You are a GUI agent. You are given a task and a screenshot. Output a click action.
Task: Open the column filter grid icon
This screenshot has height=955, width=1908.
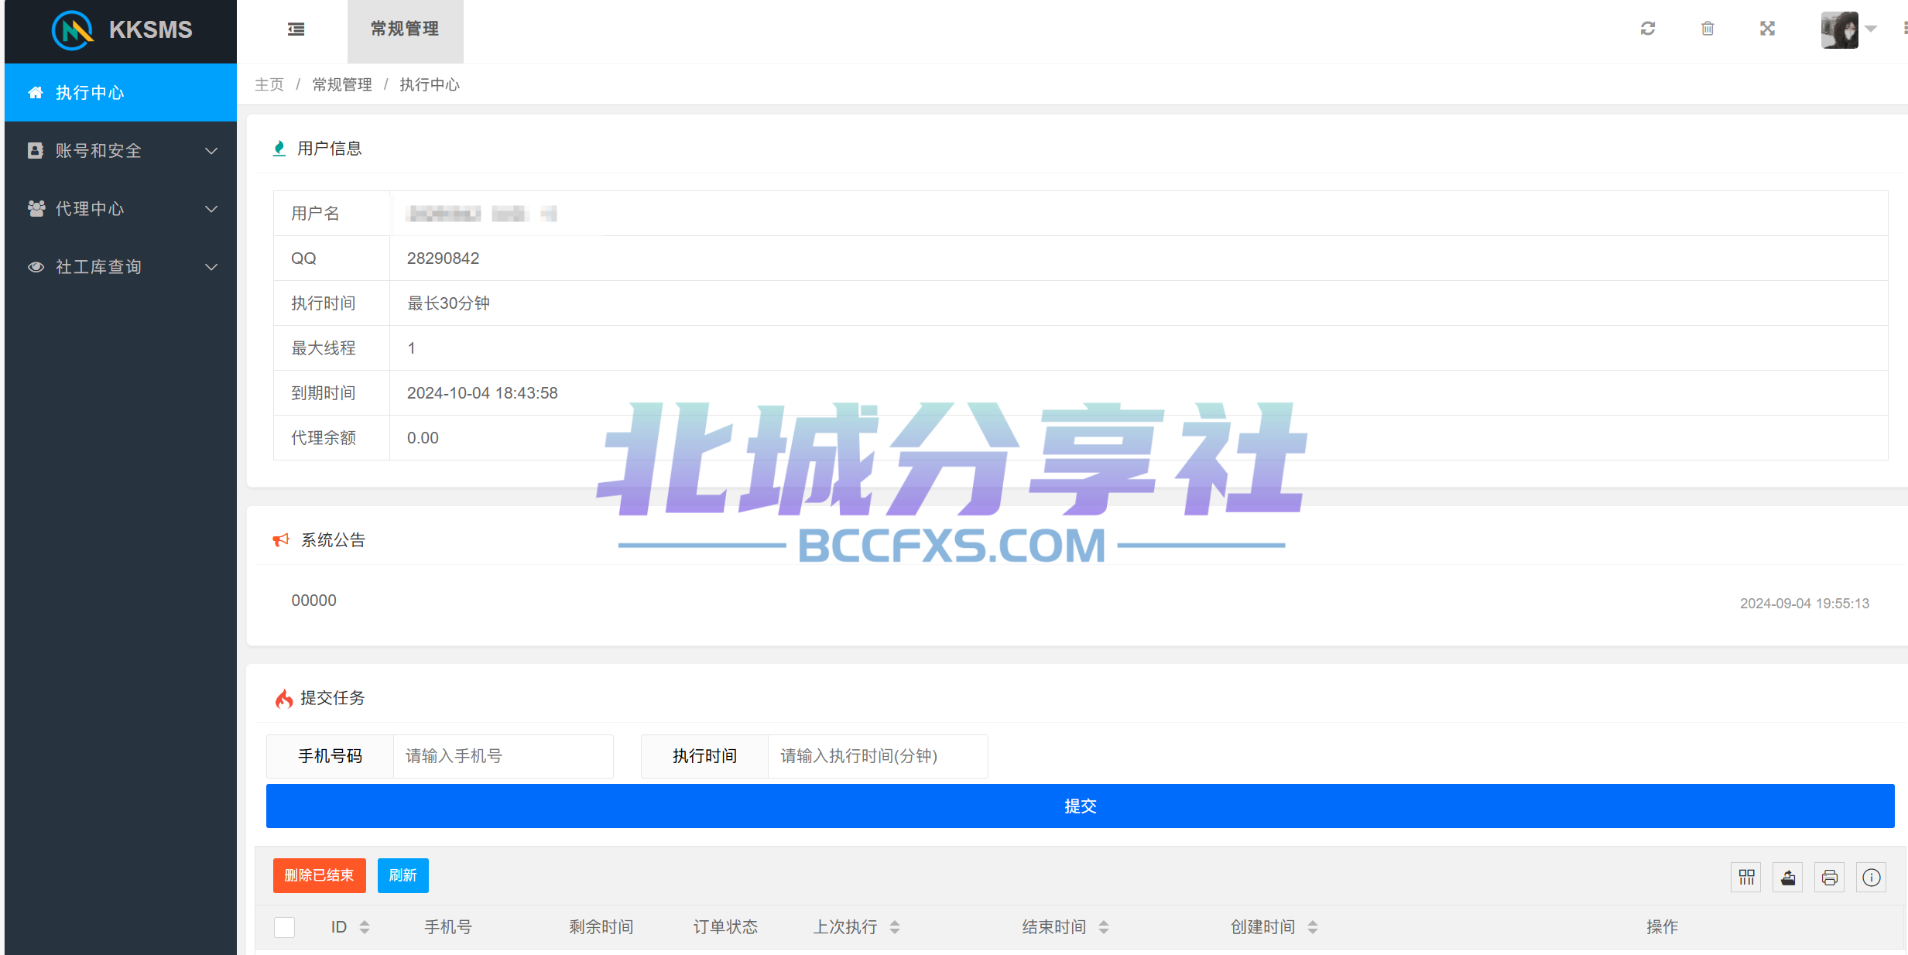click(1746, 878)
